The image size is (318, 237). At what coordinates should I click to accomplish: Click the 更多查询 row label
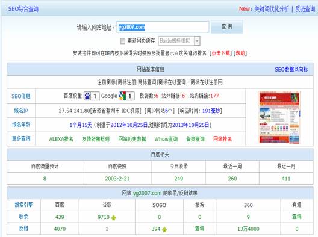(x=21, y=138)
